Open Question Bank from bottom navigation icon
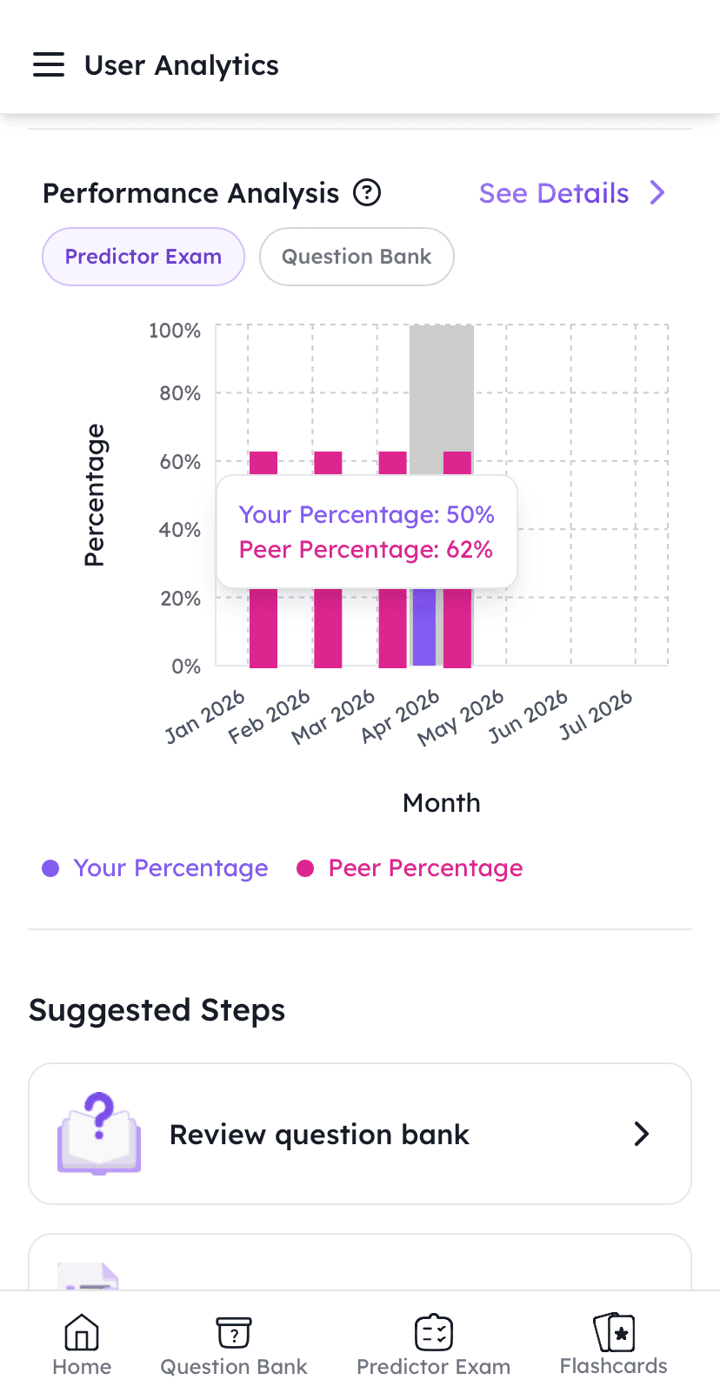720x1400 pixels. pos(234,1332)
